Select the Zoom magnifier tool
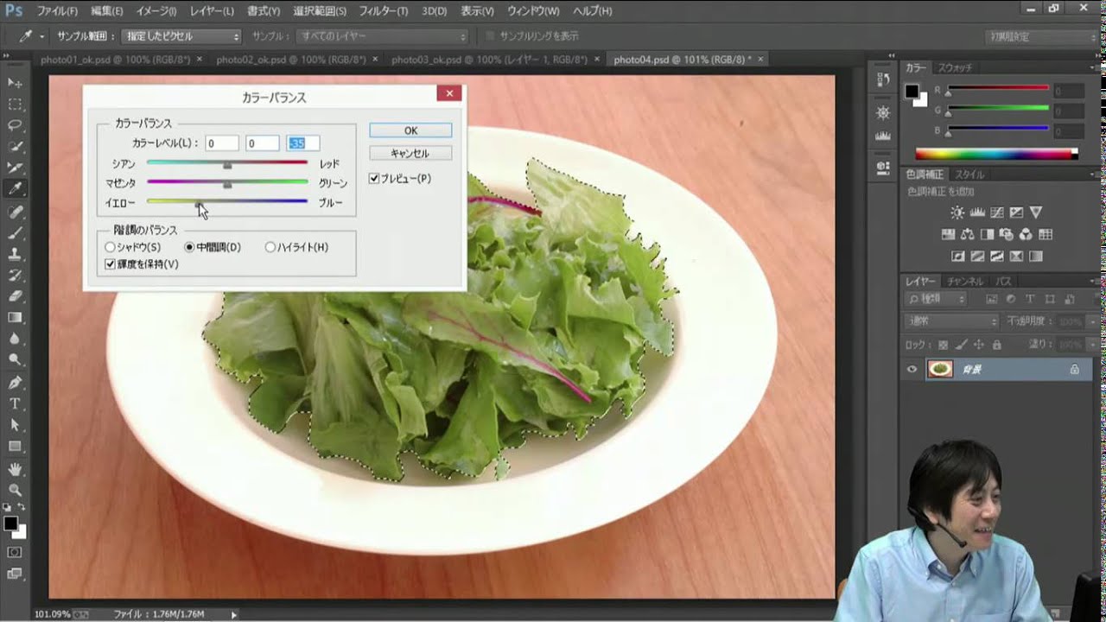1106x622 pixels. pos(15,490)
